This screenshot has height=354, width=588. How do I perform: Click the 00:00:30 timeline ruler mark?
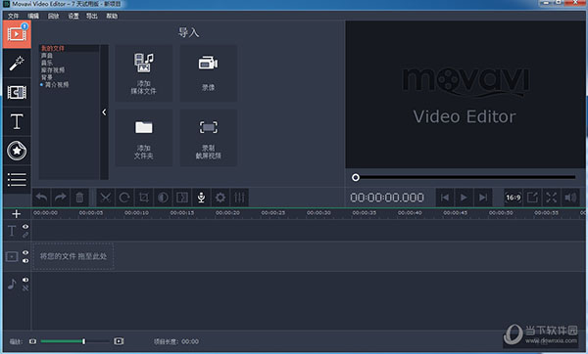318,212
